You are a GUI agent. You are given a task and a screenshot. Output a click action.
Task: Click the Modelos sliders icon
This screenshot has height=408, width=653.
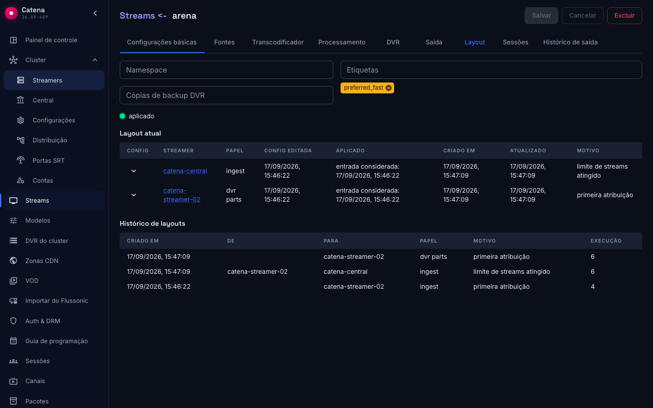(x=14, y=220)
